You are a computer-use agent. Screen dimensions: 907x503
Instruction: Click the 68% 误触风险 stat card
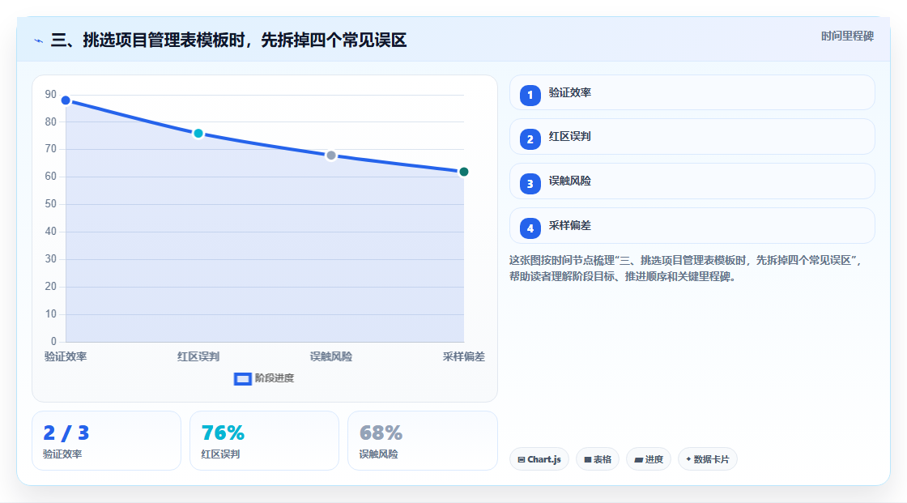tap(422, 441)
